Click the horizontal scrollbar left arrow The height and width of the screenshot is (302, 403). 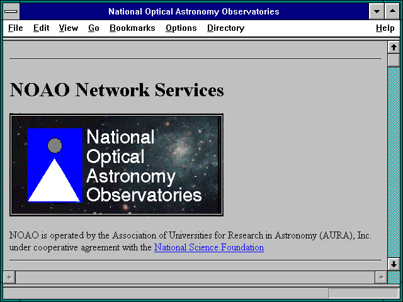point(9,277)
